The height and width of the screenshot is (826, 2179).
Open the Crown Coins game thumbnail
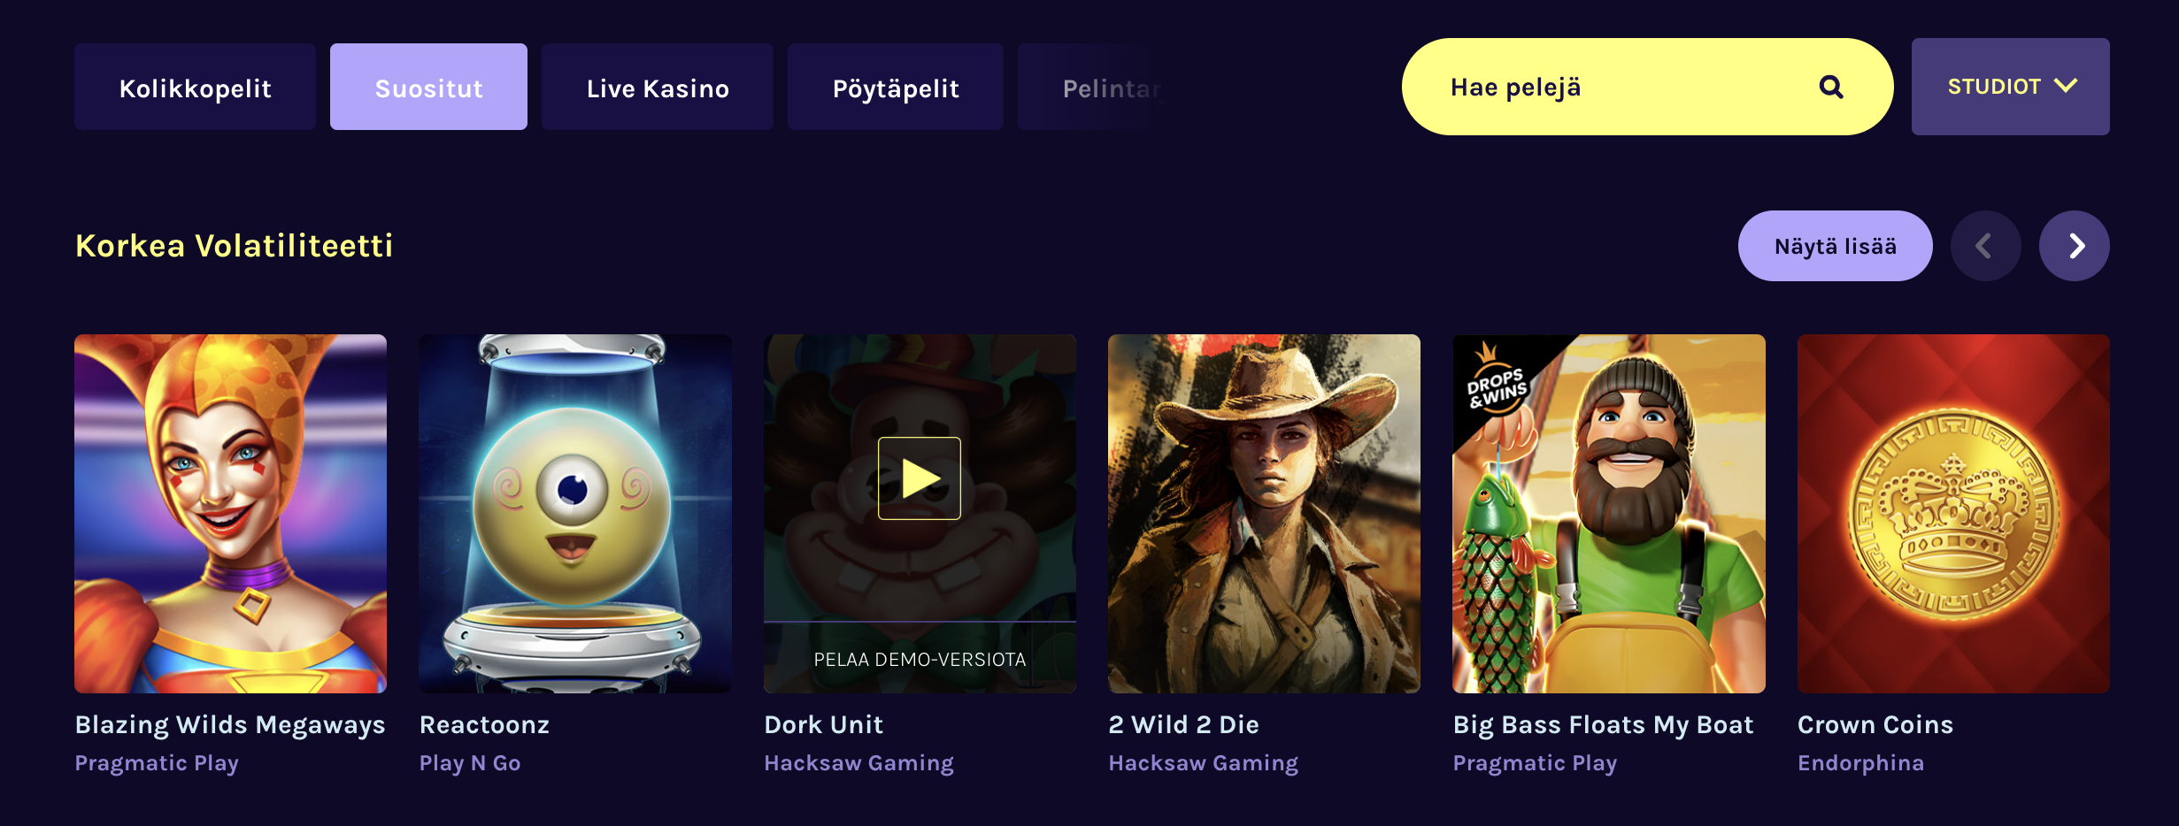1953,513
